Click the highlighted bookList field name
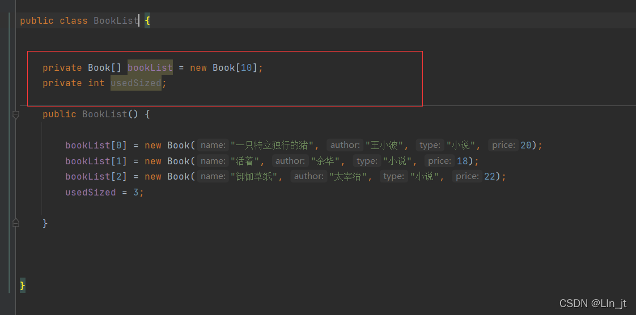 (150, 67)
